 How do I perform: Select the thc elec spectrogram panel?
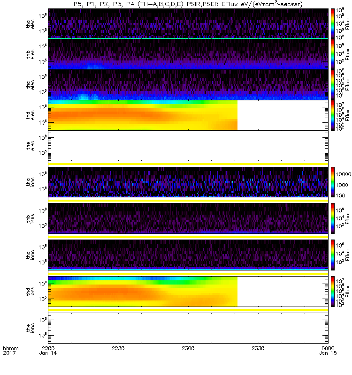(188, 85)
